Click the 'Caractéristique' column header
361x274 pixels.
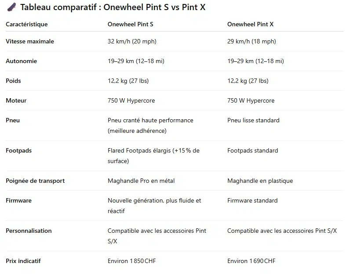pyautogui.click(x=27, y=24)
